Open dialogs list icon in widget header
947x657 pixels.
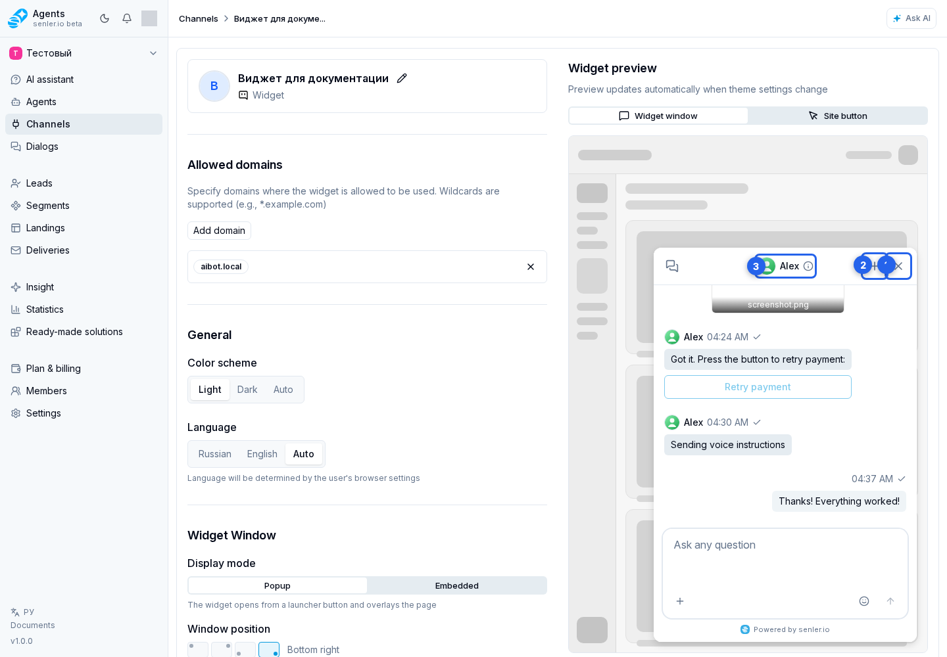[x=672, y=266]
